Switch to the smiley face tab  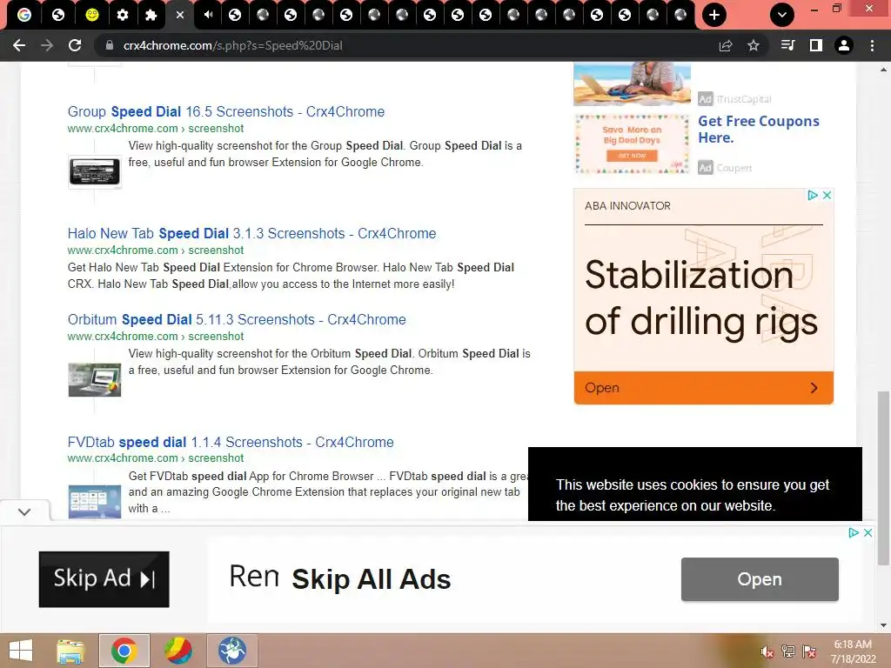[91, 15]
